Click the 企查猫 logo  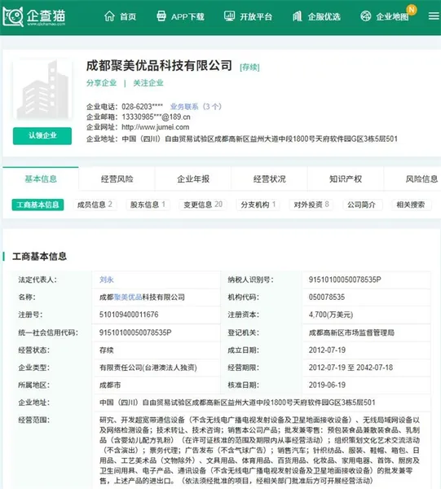tap(34, 16)
